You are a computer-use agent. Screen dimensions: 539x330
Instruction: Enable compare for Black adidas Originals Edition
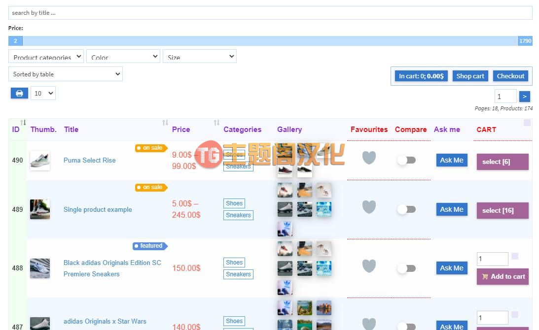[406, 268]
